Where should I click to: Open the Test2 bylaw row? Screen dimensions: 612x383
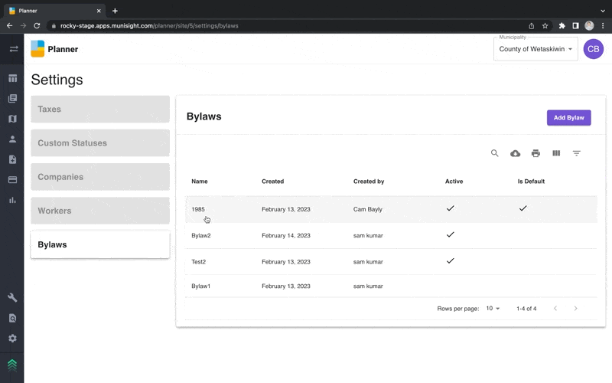199,261
